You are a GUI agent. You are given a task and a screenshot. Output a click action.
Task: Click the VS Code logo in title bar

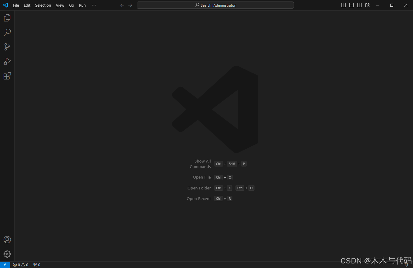[x=5, y=5]
